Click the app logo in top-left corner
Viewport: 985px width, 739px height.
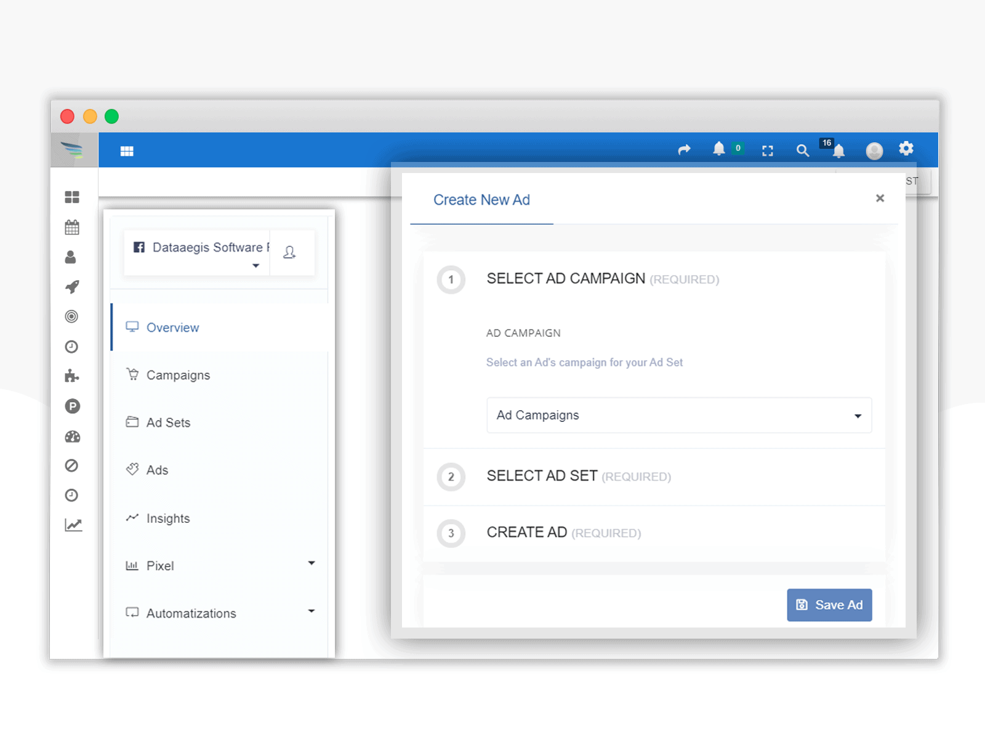73,150
